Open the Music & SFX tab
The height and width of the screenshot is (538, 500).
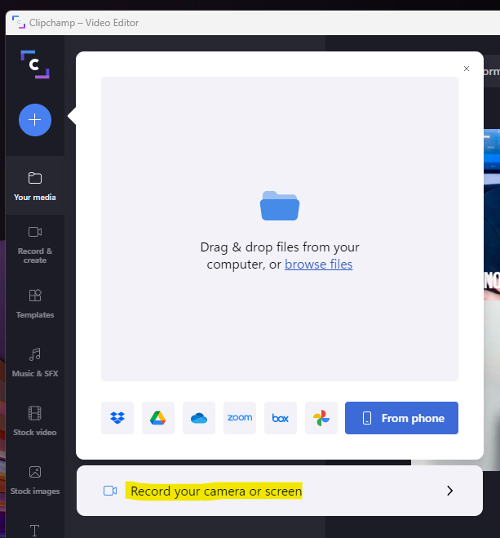pos(35,362)
